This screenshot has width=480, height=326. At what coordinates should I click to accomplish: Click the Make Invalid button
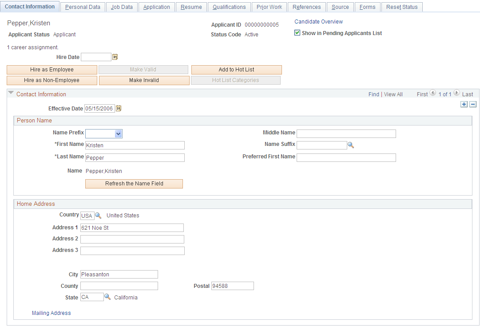tap(144, 80)
